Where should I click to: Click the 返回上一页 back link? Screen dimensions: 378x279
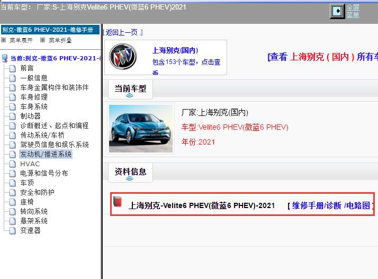click(x=123, y=32)
